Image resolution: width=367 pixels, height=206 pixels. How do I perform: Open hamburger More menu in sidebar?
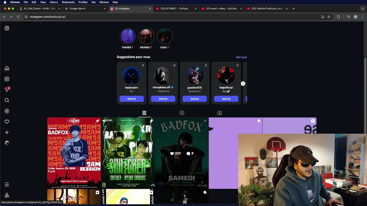pyautogui.click(x=7, y=185)
